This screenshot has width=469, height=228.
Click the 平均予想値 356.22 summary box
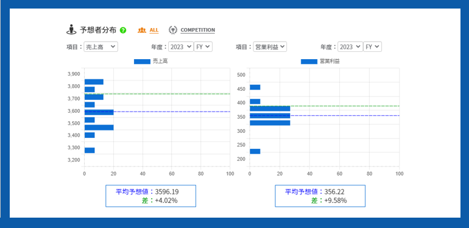(x=320, y=196)
